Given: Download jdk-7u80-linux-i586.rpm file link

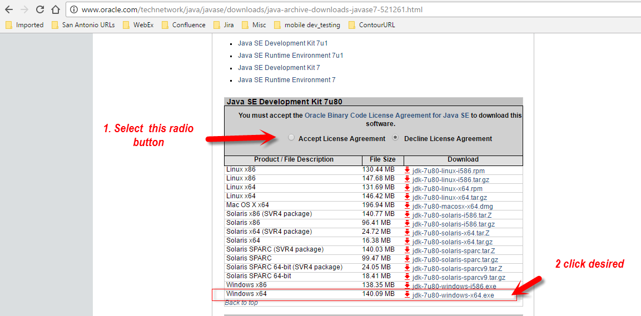Looking at the screenshot, I should pos(449,170).
